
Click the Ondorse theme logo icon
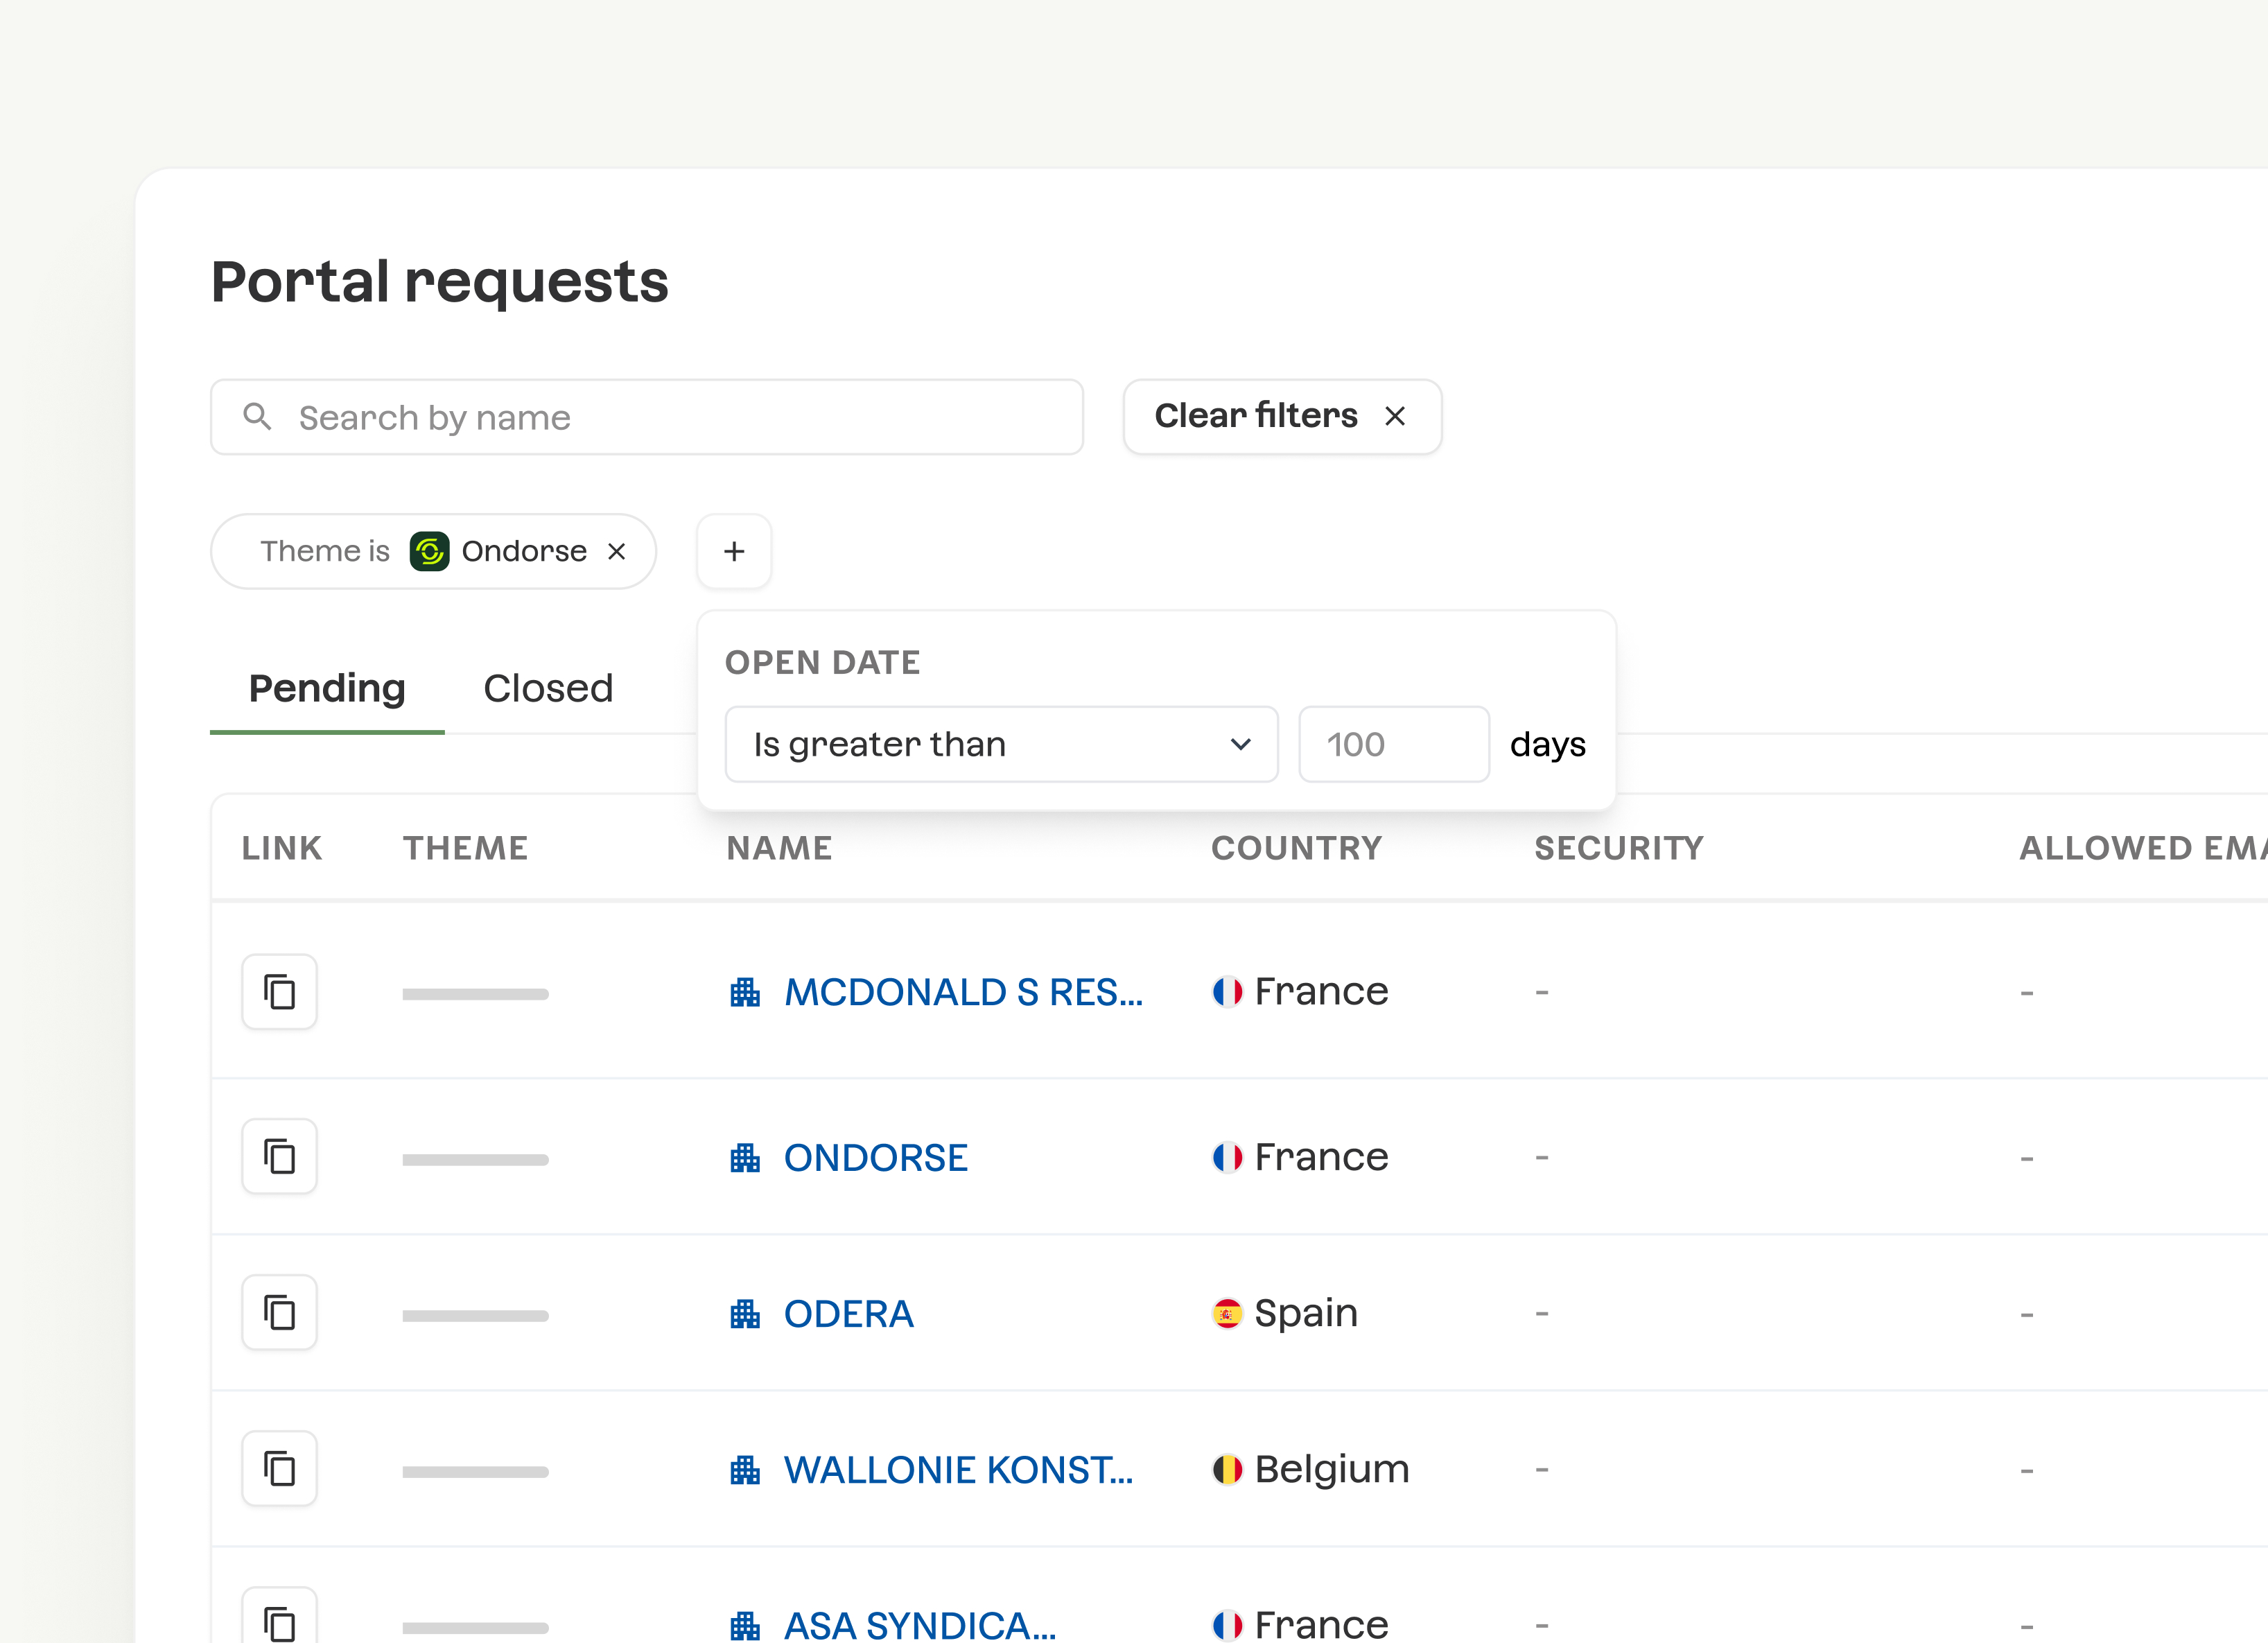coord(429,551)
